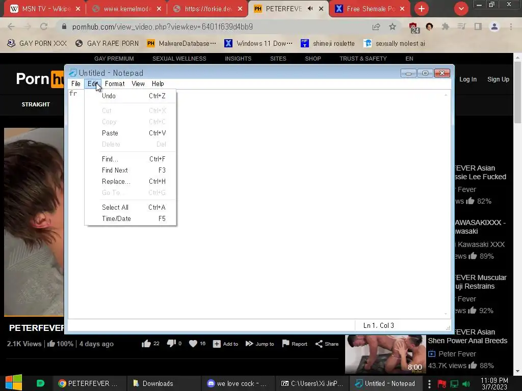
Task: Open TRUST & SAFETY link
Action: point(363,59)
